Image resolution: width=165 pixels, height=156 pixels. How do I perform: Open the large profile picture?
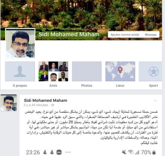[20, 43]
